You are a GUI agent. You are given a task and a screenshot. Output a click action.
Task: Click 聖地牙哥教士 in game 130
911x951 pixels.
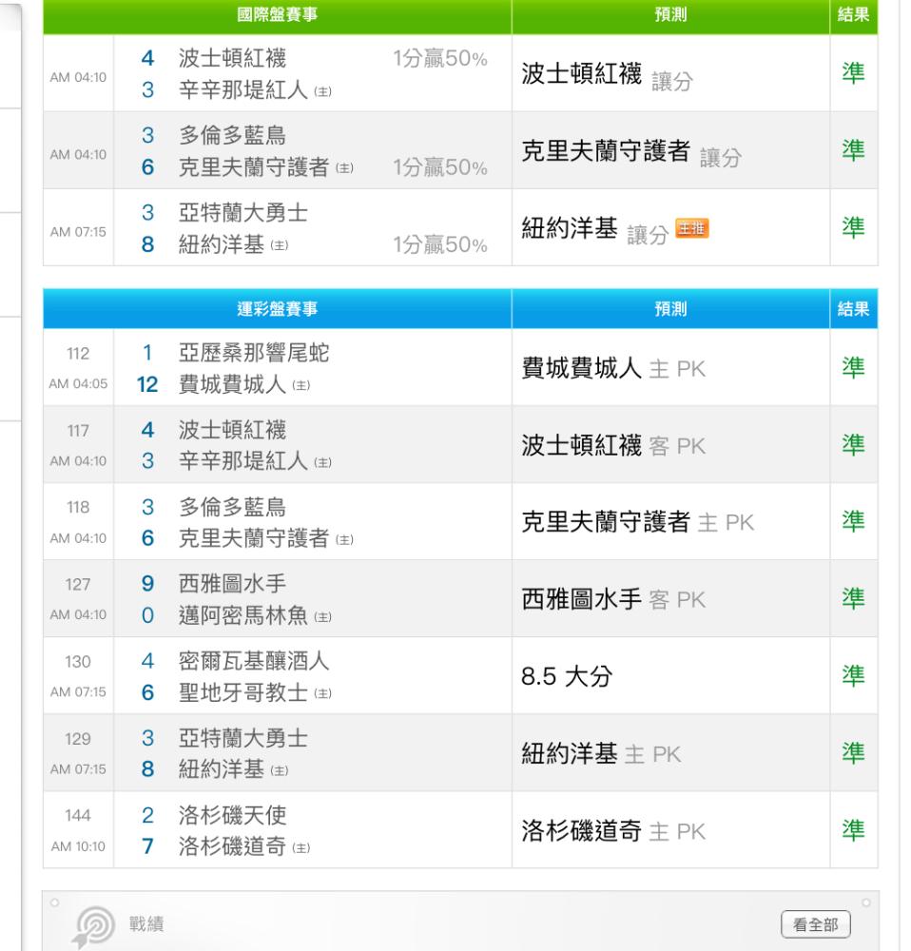[243, 692]
